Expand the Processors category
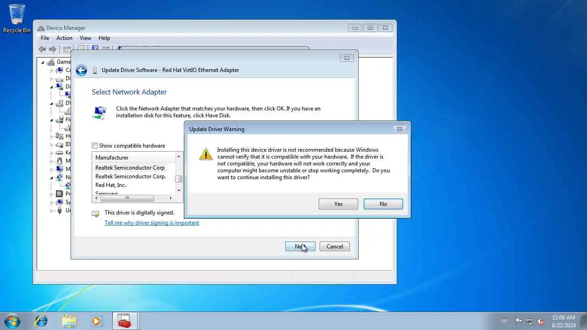Screen dimensions: 587x330 (52, 194)
